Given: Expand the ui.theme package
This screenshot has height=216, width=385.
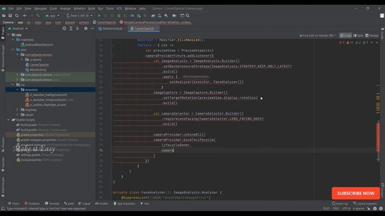Looking at the screenshot, I should pyautogui.click(x=22, y=60).
